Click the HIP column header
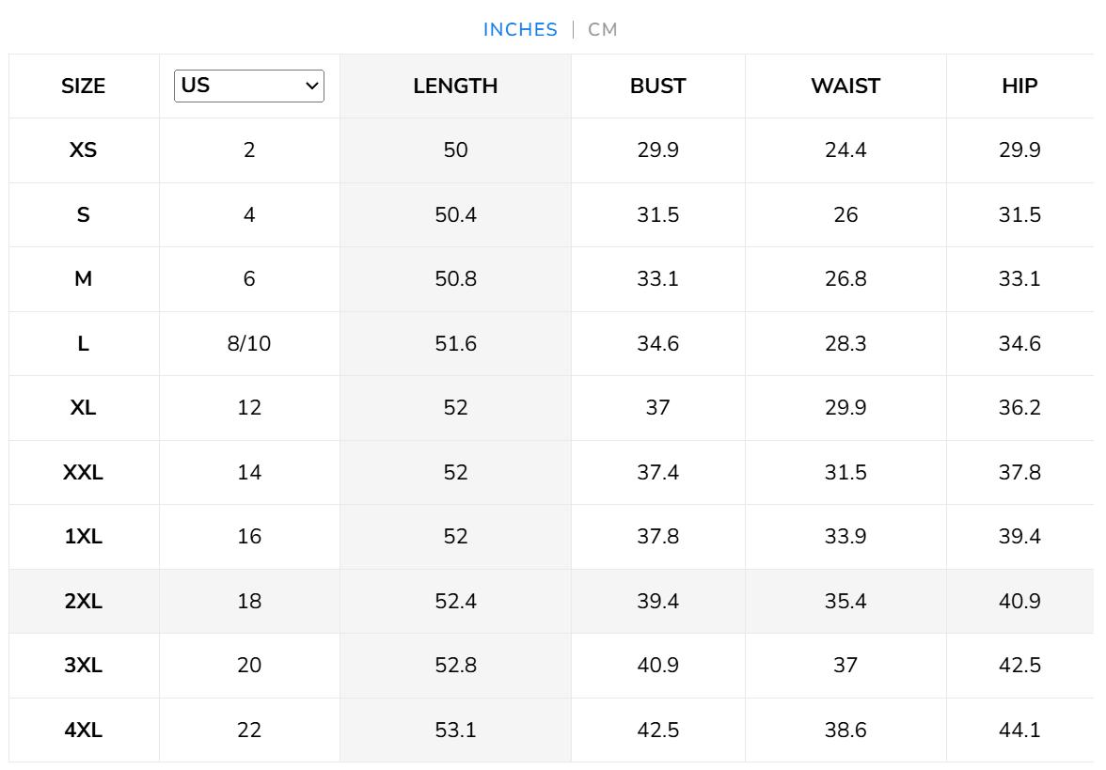 1019,86
